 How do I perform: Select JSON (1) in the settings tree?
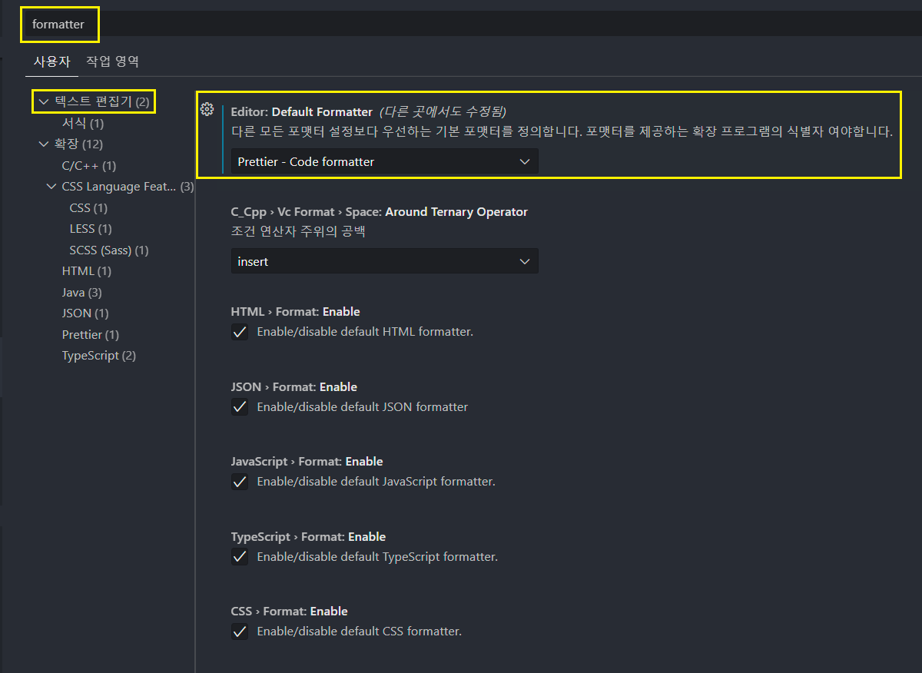point(85,313)
